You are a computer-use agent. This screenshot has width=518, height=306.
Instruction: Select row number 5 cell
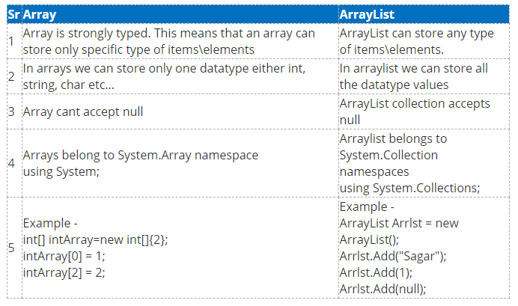(x=14, y=248)
